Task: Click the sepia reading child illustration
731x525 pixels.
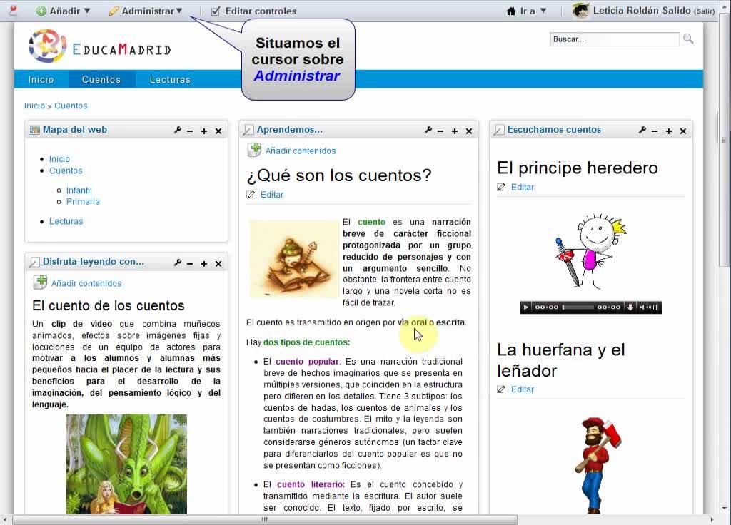Action: 293,258
